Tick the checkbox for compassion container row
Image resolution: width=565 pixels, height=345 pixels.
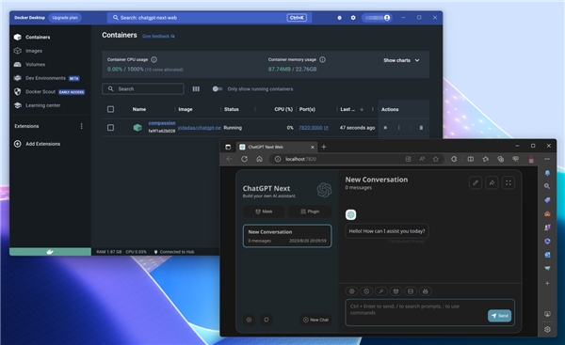point(110,128)
